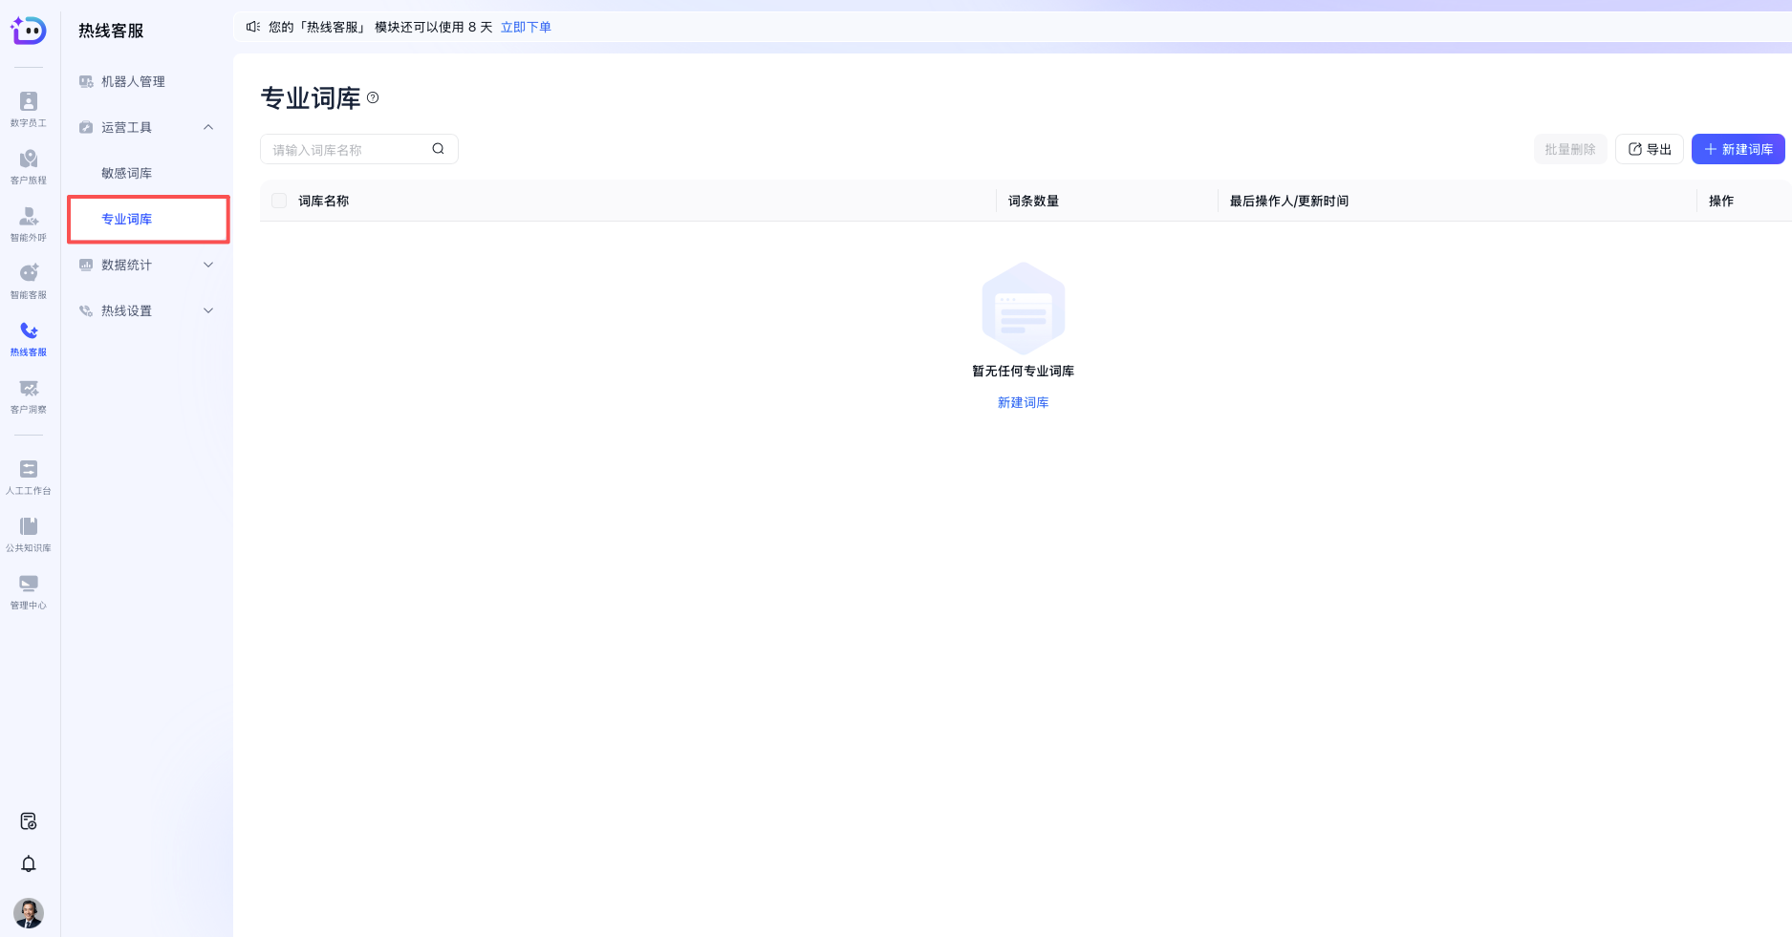
Task: Focus the 请输入词库名称 search field
Action: pyautogui.click(x=346, y=149)
